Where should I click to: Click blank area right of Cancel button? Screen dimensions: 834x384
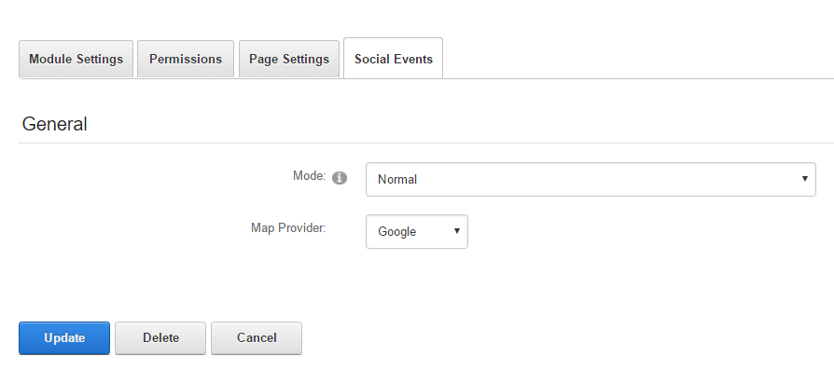click(560, 338)
